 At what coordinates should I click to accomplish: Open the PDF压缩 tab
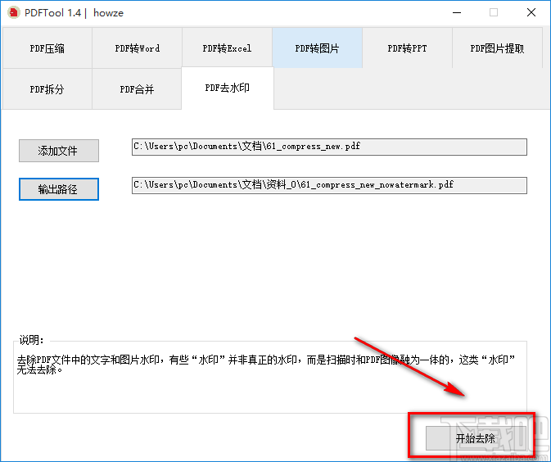47,48
